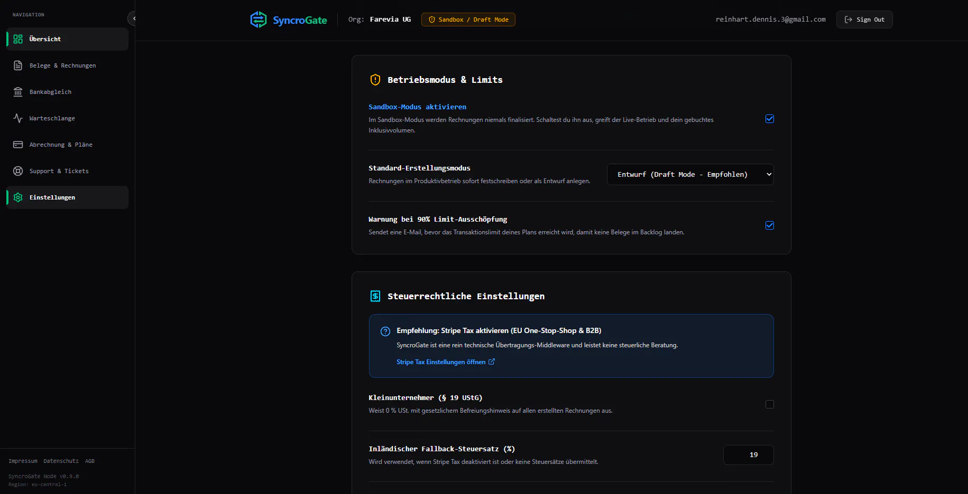Click the shield icon in Sandbox badge
Viewport: 968px width, 494px height.
coord(432,20)
